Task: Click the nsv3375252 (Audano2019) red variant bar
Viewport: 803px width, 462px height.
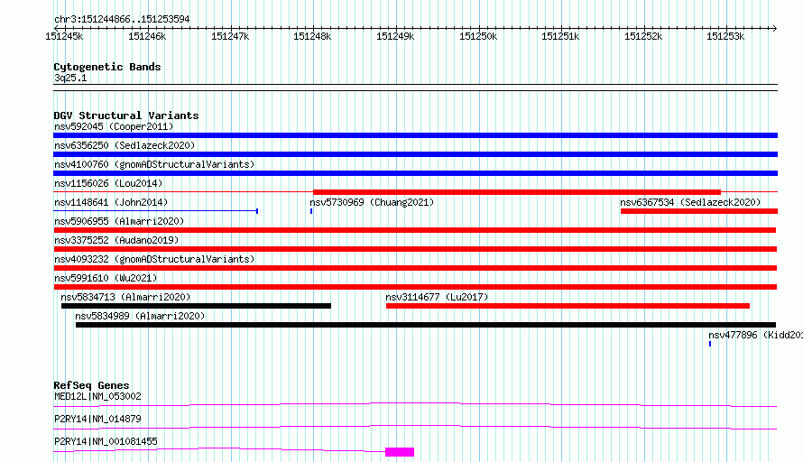Action: click(x=415, y=249)
